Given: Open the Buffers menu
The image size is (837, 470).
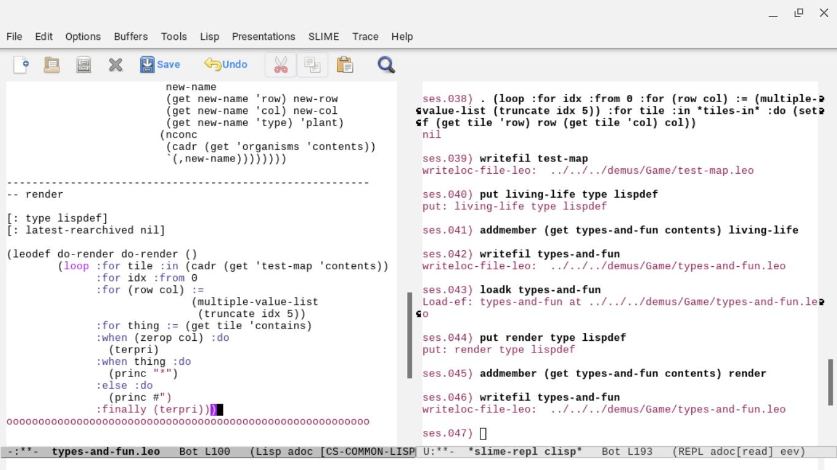Looking at the screenshot, I should click(131, 37).
